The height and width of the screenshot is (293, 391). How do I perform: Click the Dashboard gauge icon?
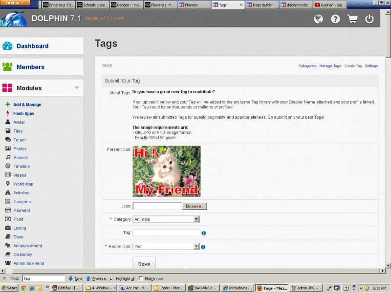(x=7, y=46)
